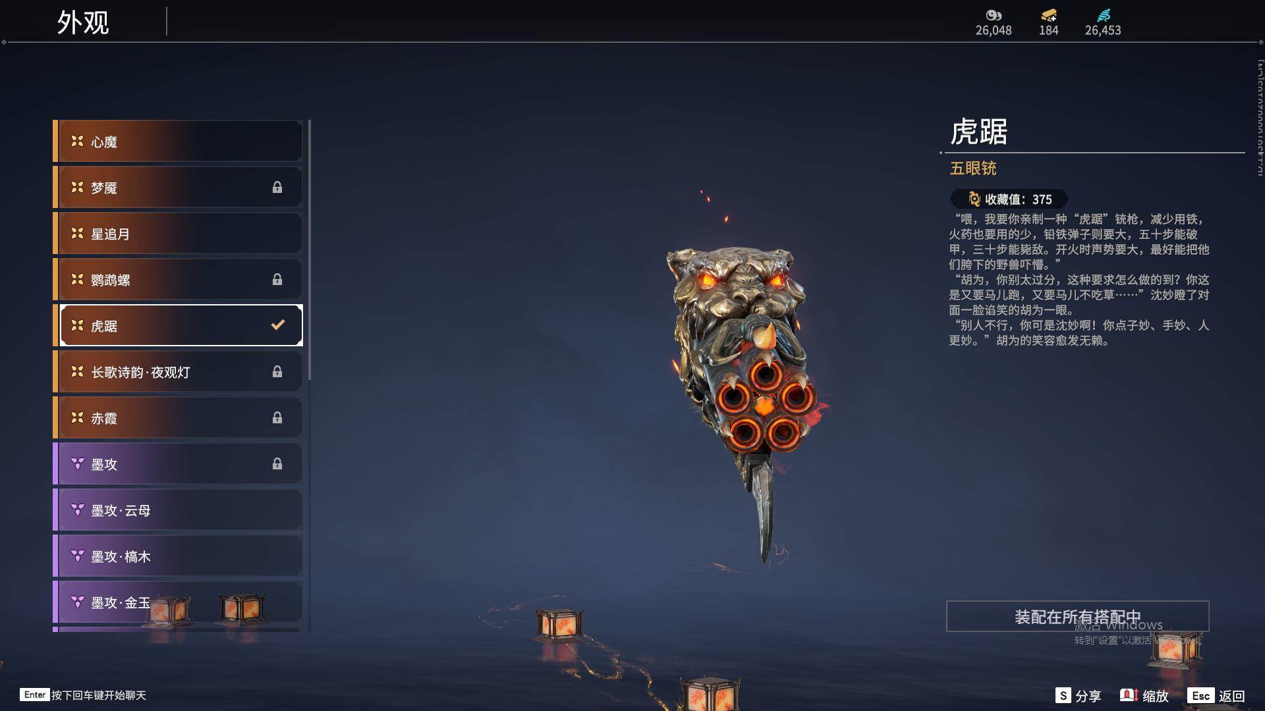
Task: Click the lock icon on 梦魇 skin
Action: [x=277, y=188]
